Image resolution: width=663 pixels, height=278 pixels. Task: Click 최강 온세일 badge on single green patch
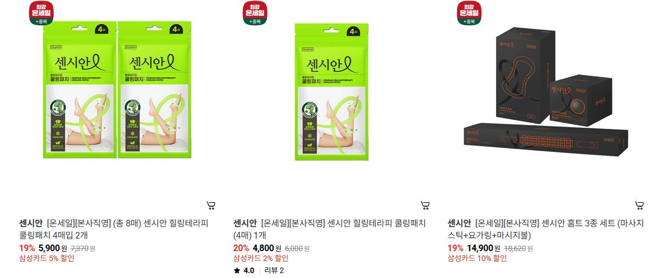click(x=255, y=13)
